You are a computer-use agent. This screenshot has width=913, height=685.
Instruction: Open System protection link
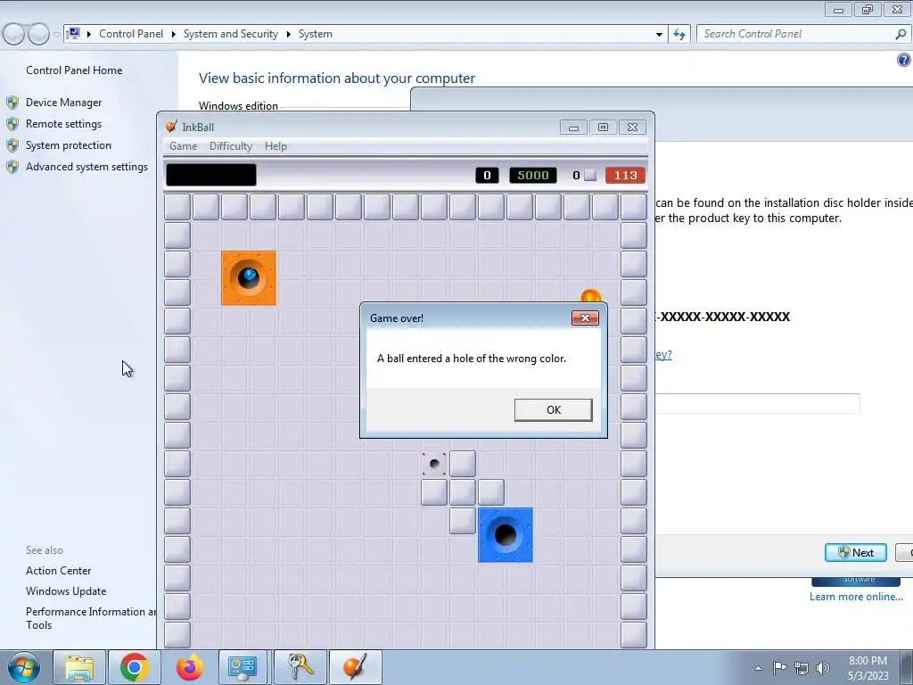tap(68, 145)
